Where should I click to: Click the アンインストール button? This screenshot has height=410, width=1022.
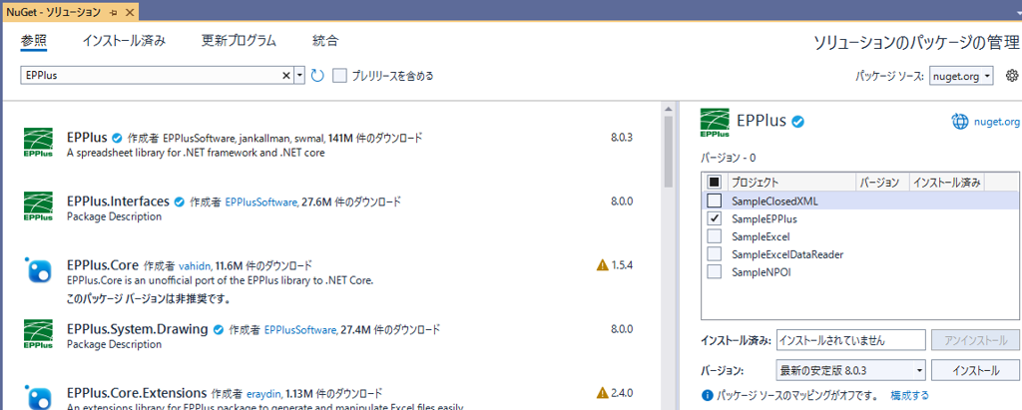975,339
